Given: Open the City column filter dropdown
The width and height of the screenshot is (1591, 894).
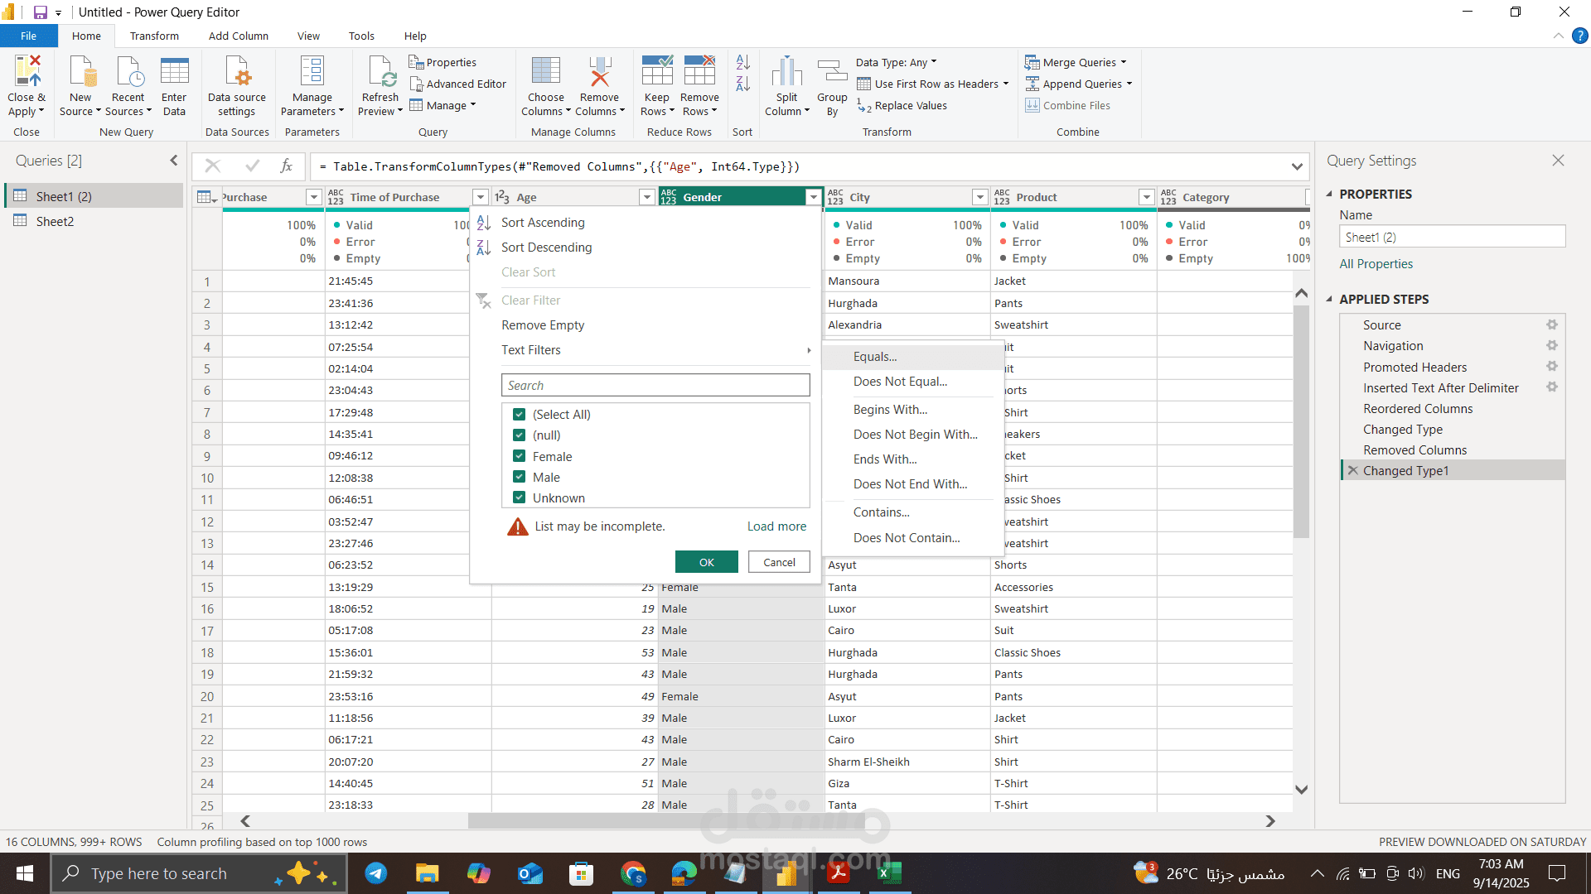Looking at the screenshot, I should click(980, 197).
